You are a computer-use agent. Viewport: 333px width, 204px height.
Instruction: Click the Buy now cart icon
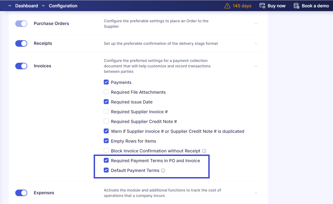[262, 5]
